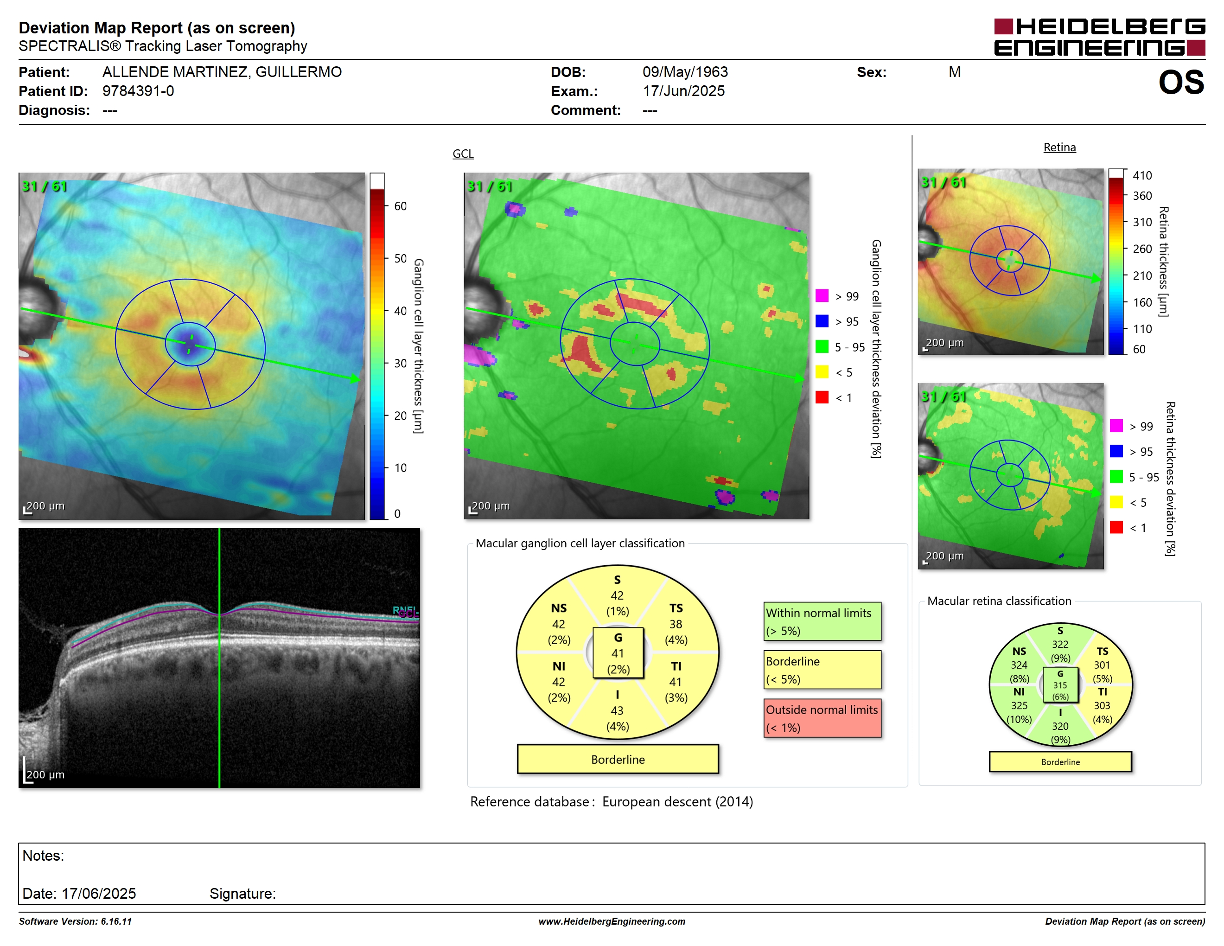Screen dimensions: 1224x946
Task: Click the Heidelberg Engineering logo
Action: [x=1099, y=38]
